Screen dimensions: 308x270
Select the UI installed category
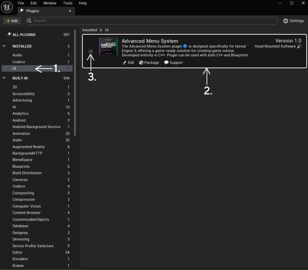37,68
